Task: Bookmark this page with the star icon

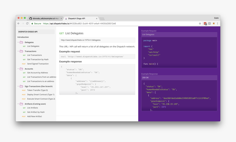Action: pyautogui.click(x=200, y=23)
